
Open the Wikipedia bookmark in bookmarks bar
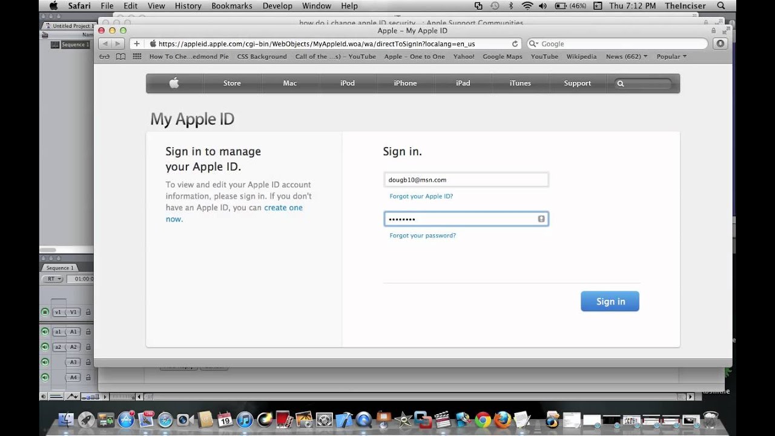coord(581,56)
